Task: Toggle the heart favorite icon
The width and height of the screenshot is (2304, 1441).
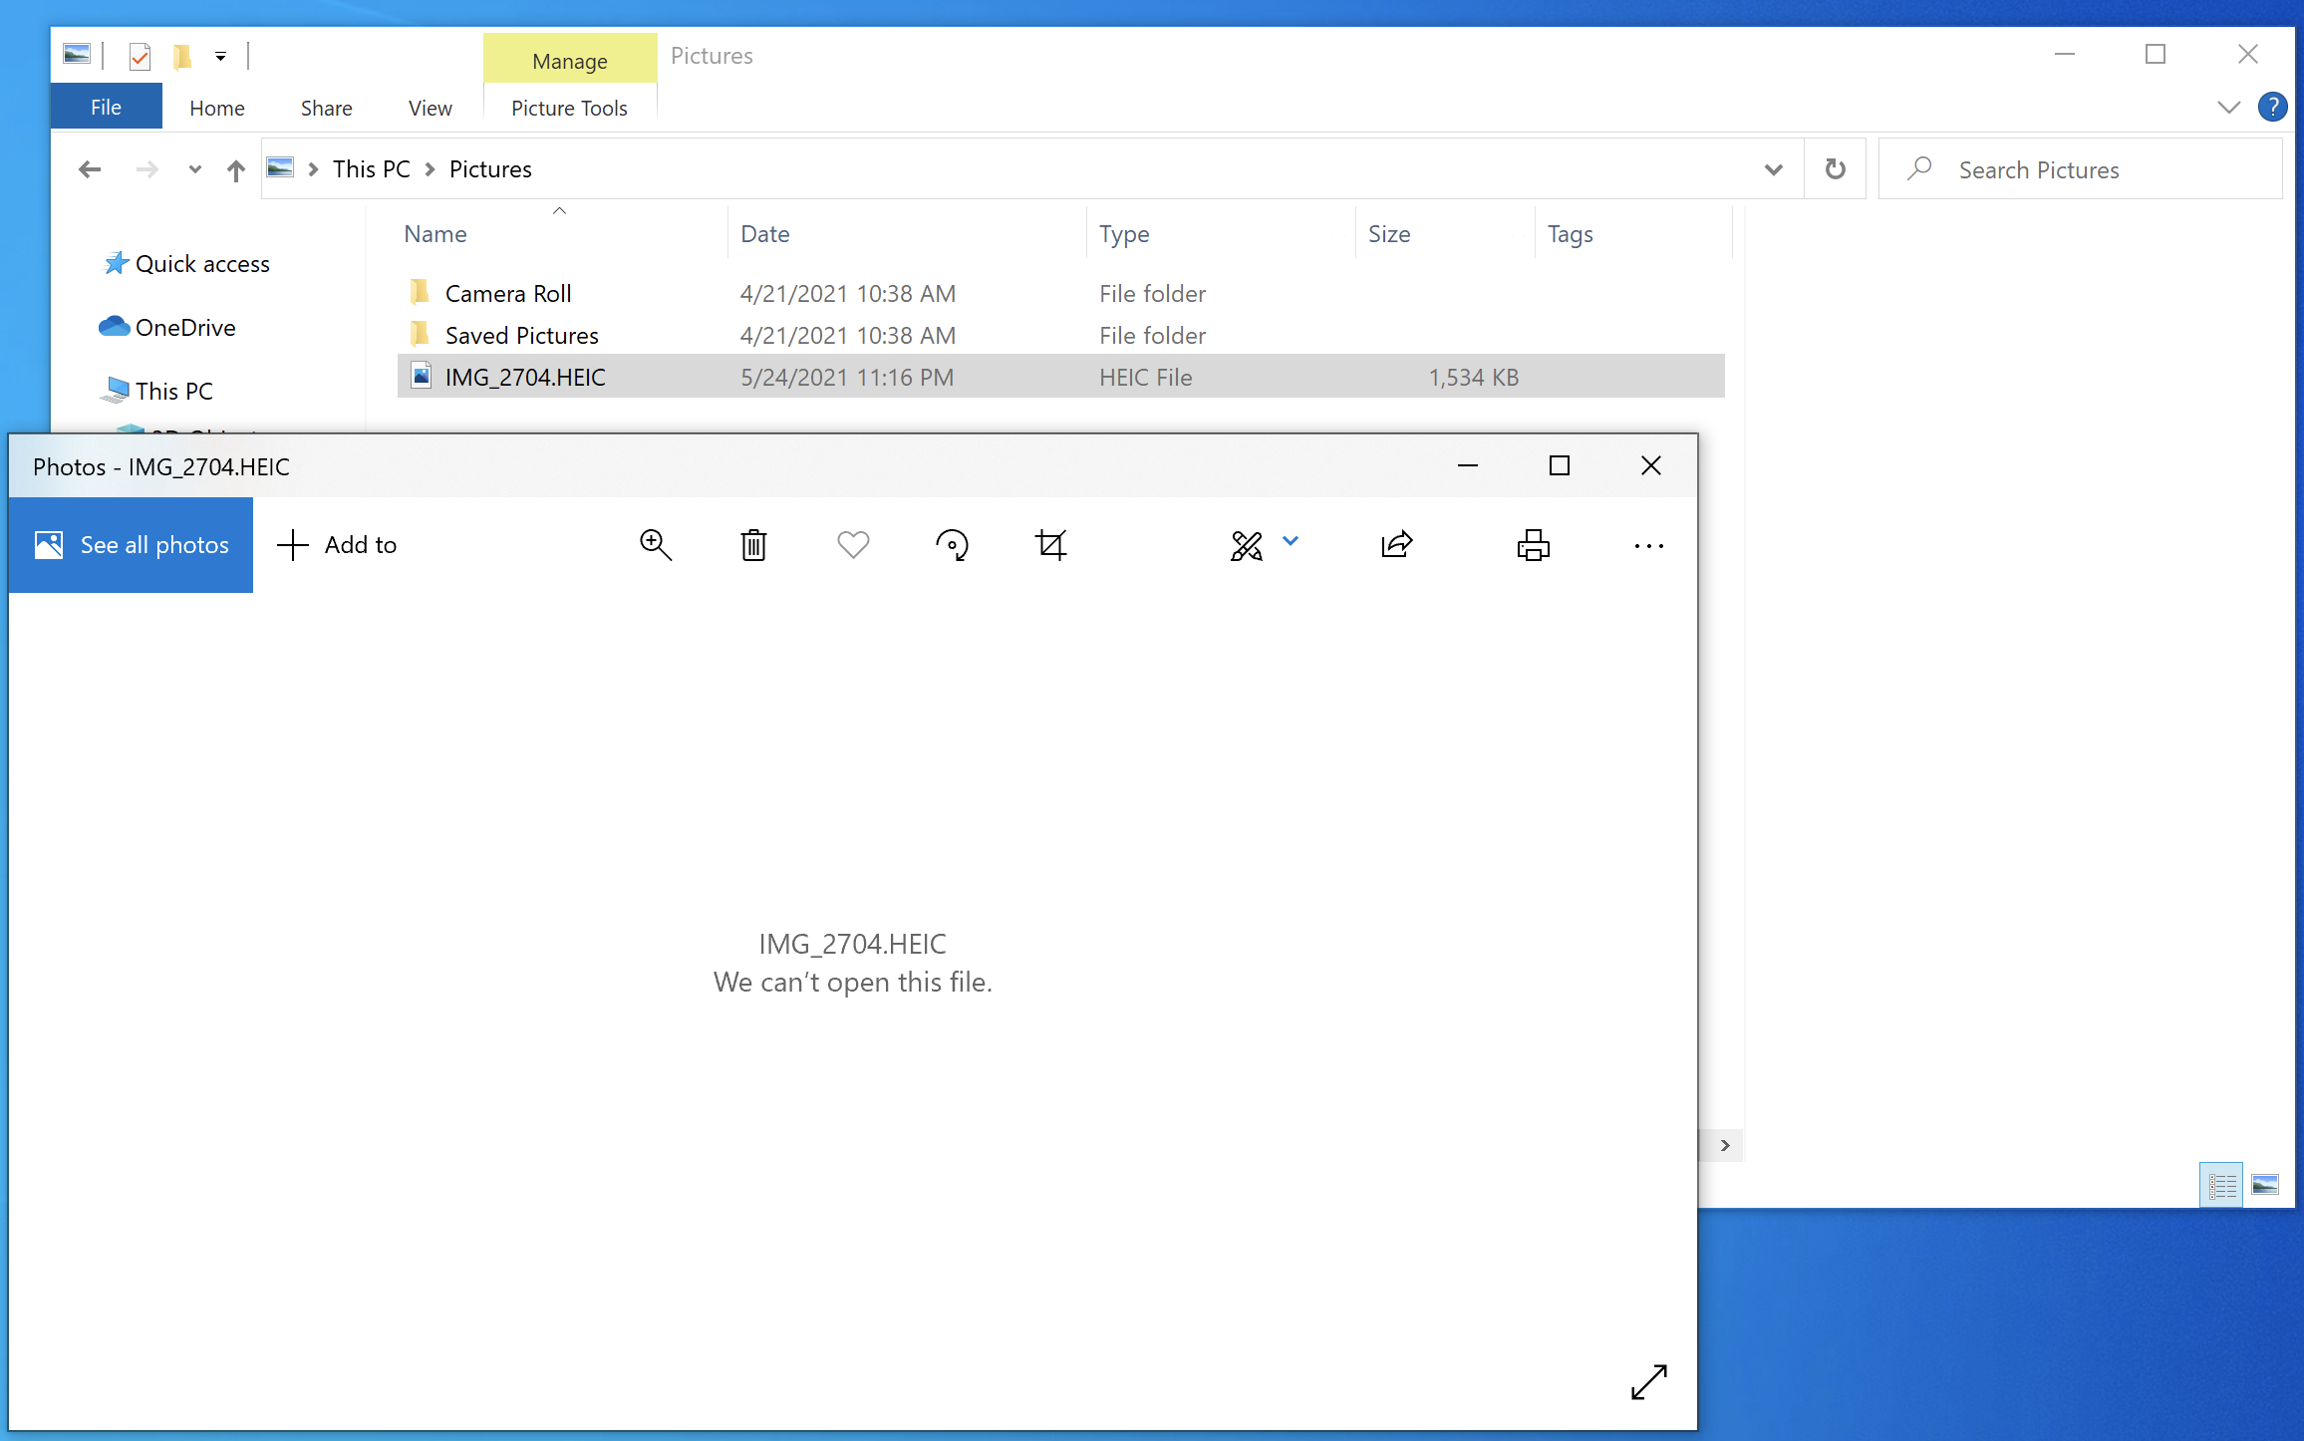Action: (853, 545)
